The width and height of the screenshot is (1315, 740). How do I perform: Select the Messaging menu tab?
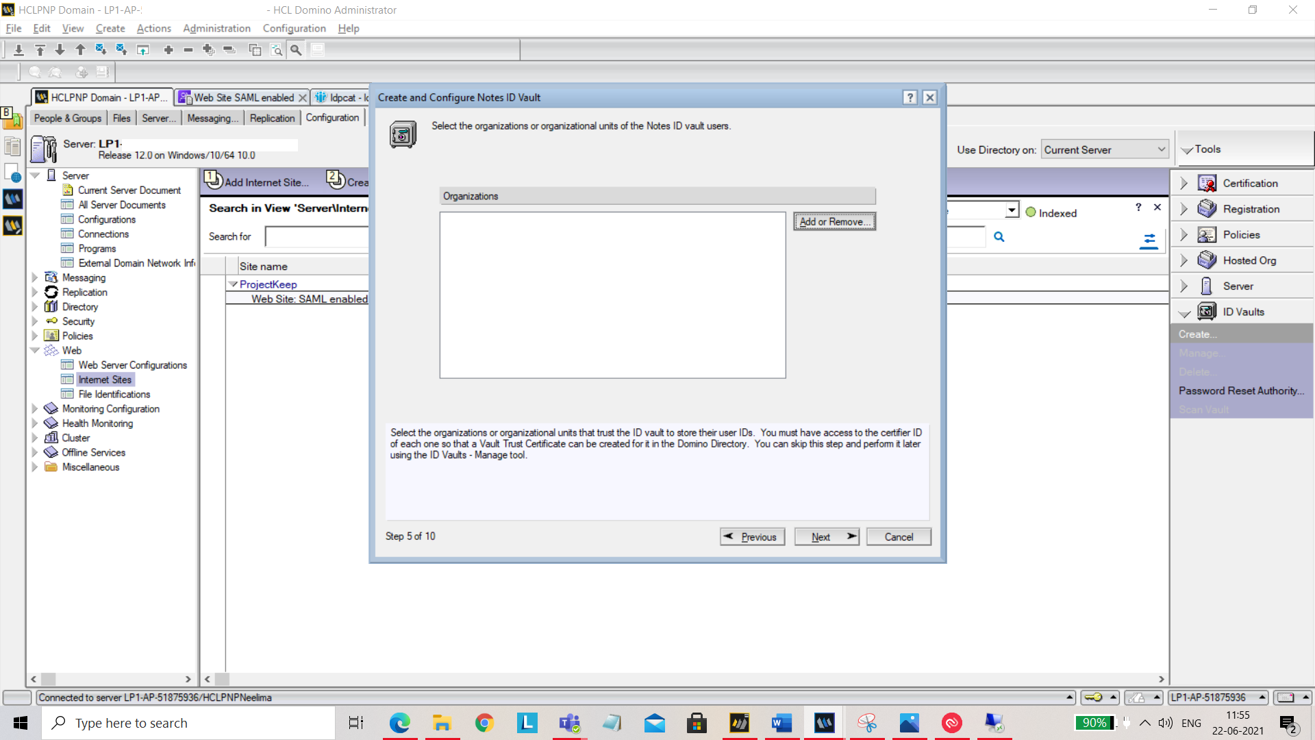(x=212, y=117)
